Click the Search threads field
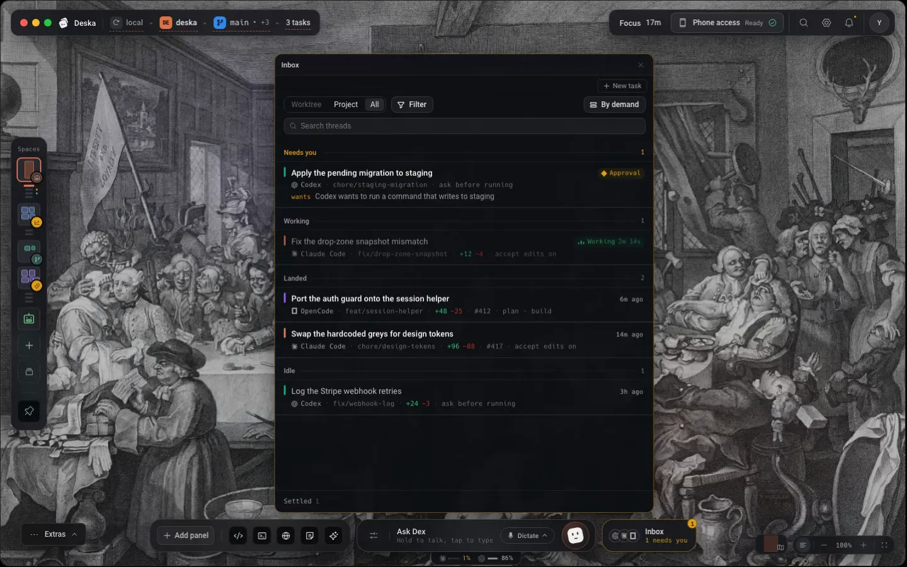Viewport: 907px width, 567px height. click(464, 126)
